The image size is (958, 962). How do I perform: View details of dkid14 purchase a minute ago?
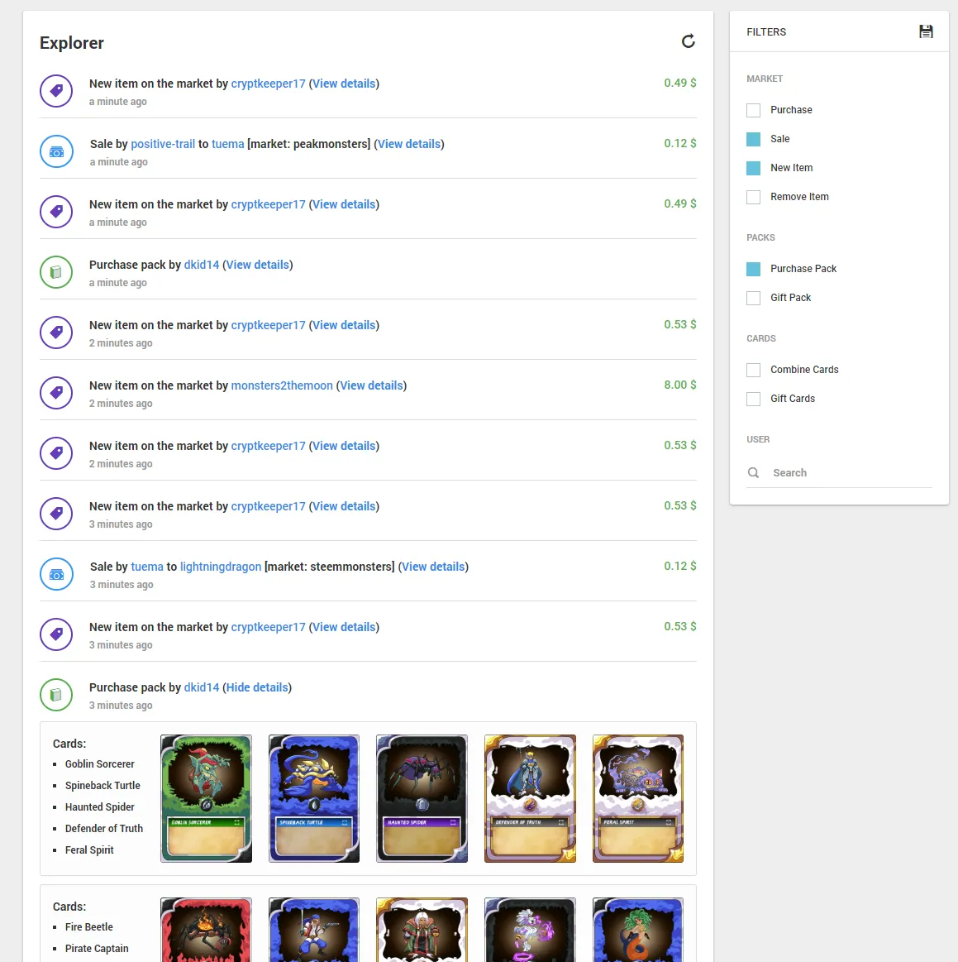coord(257,265)
